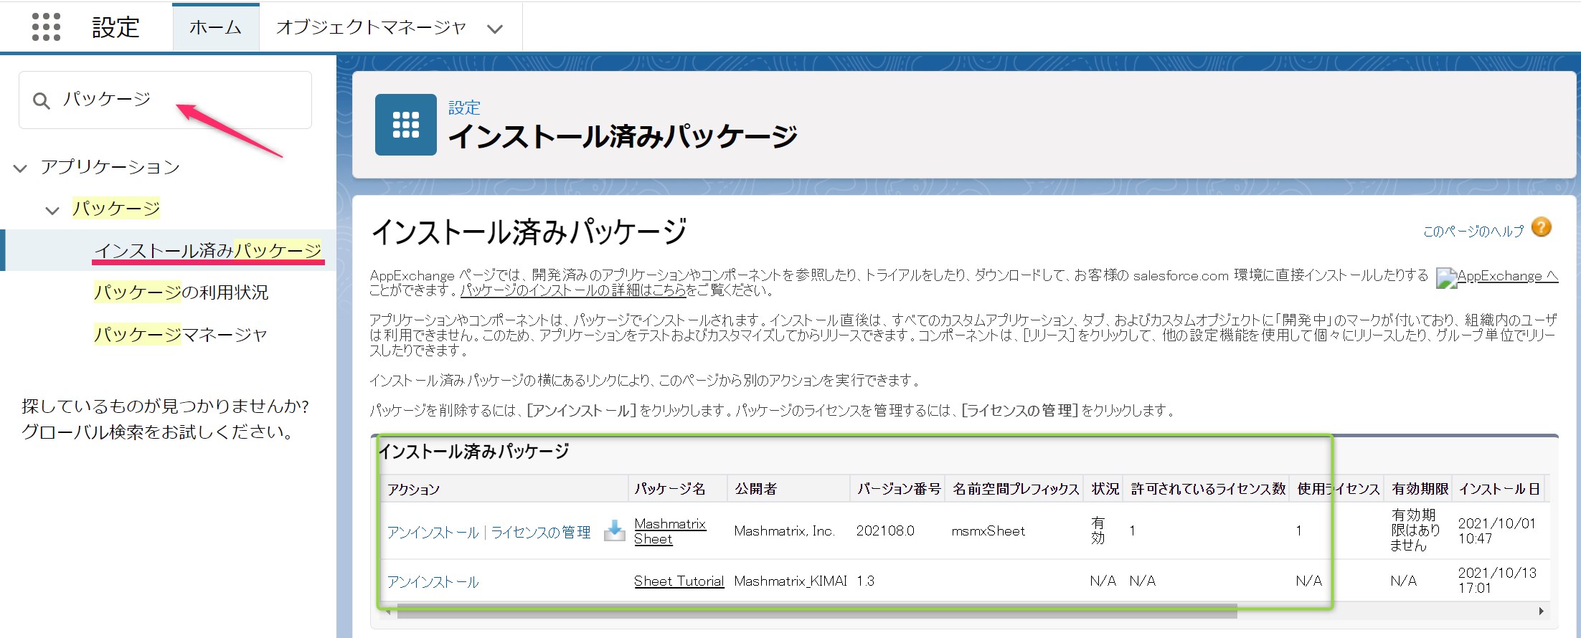Click the orange help question mark icon

1541,227
